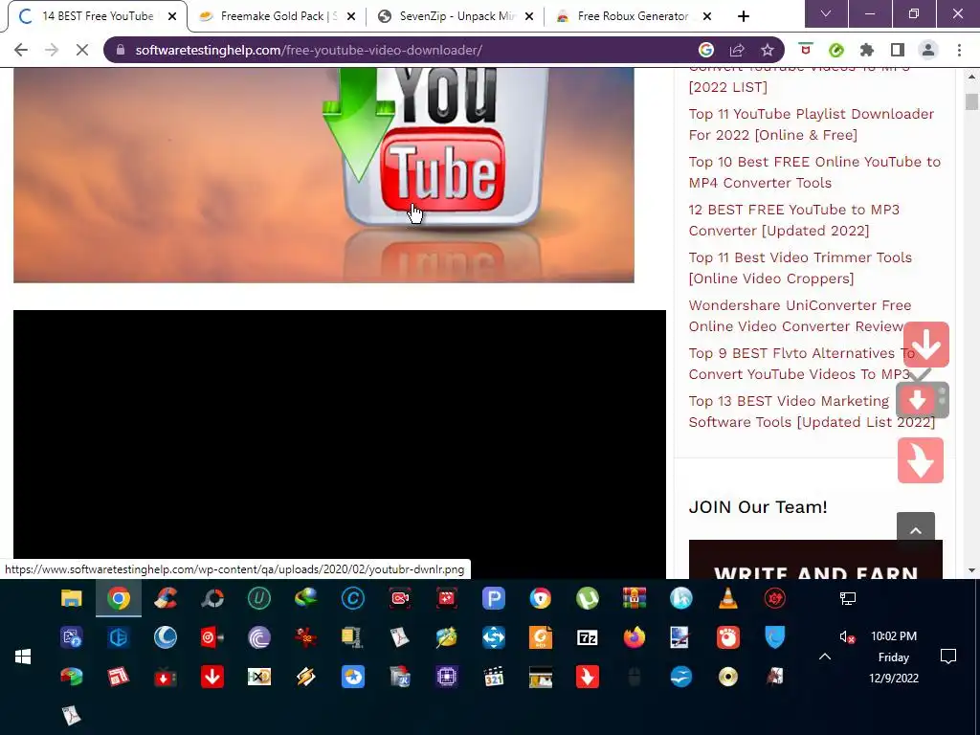The width and height of the screenshot is (980, 735).
Task: Open the Extensions puzzle-piece menu
Action: [x=867, y=50]
